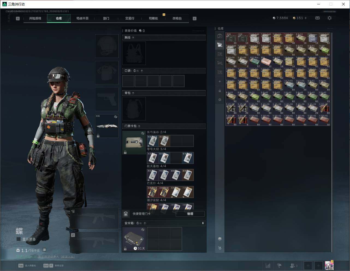Open the mail inbox envelope icon
350x271 pixels.
pyautogui.click(x=318, y=18)
